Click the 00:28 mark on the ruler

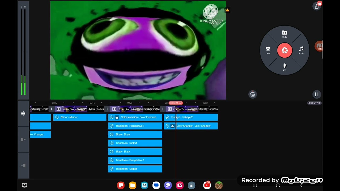[205, 103]
